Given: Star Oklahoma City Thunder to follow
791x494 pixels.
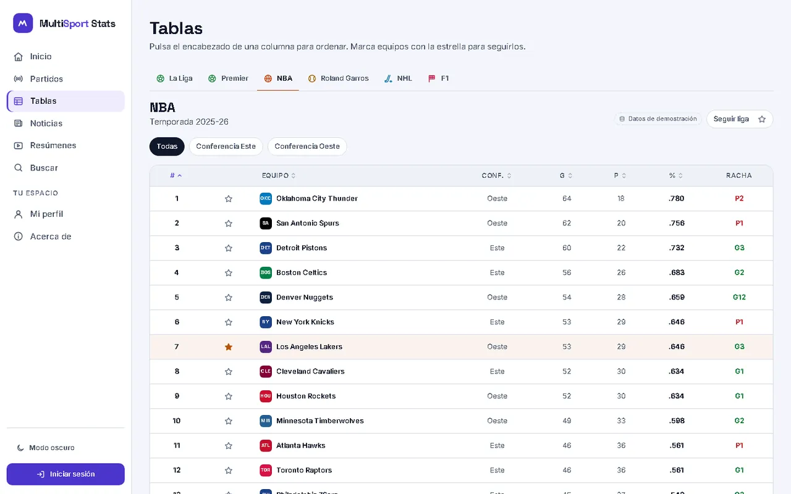Looking at the screenshot, I should pyautogui.click(x=229, y=199).
